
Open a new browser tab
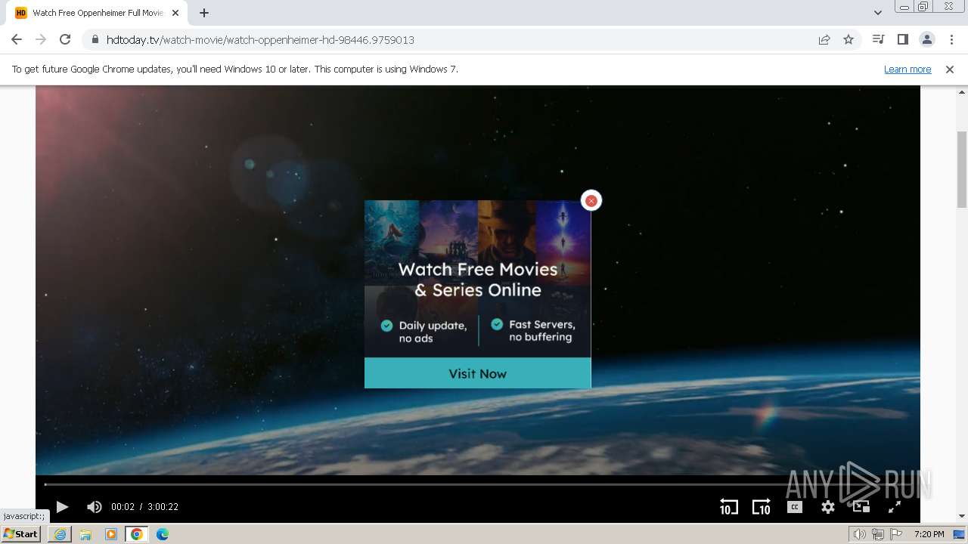point(204,13)
